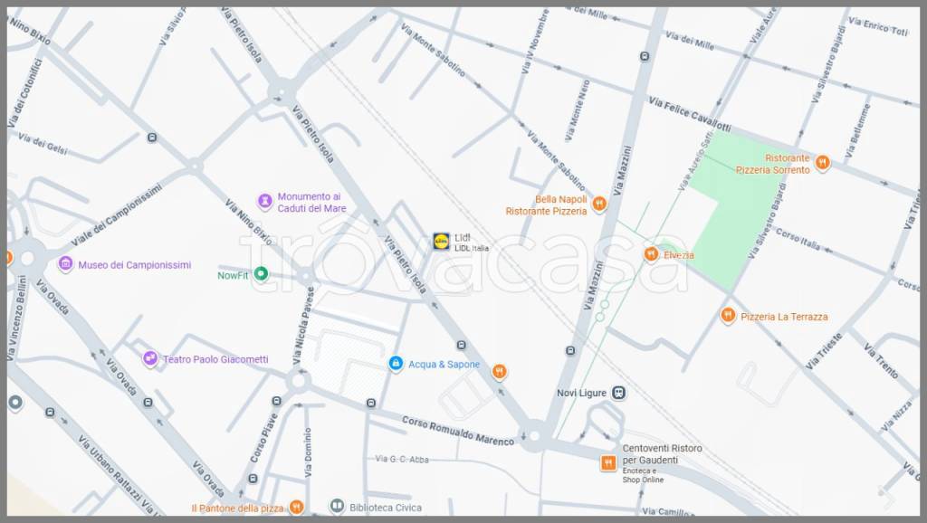Click the Bella Napoli restaurant marker
The height and width of the screenshot is (523, 927).
tap(598, 210)
